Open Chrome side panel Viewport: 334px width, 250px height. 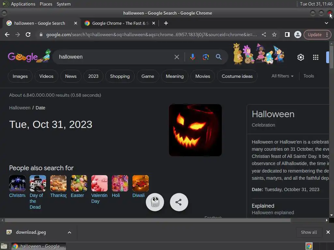pos(287,35)
